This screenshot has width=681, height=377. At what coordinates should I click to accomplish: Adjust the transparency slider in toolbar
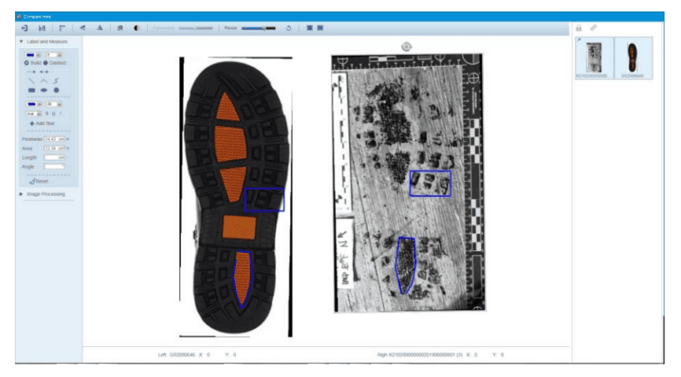point(195,28)
